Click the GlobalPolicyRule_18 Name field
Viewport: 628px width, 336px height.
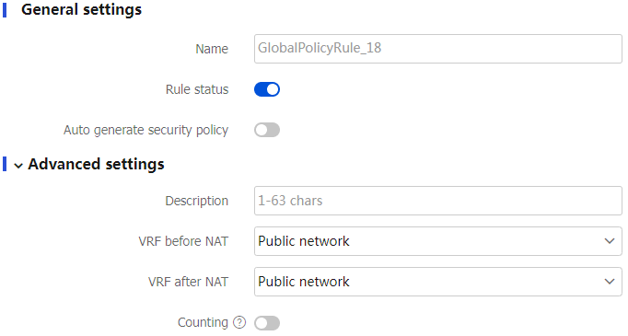(x=437, y=49)
